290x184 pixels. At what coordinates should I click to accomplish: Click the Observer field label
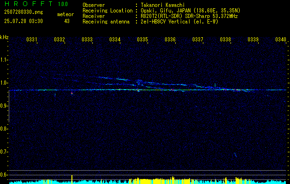tap(94, 5)
